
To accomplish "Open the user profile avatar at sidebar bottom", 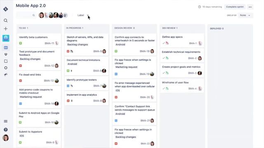I will pyautogui.click(x=5, y=138).
